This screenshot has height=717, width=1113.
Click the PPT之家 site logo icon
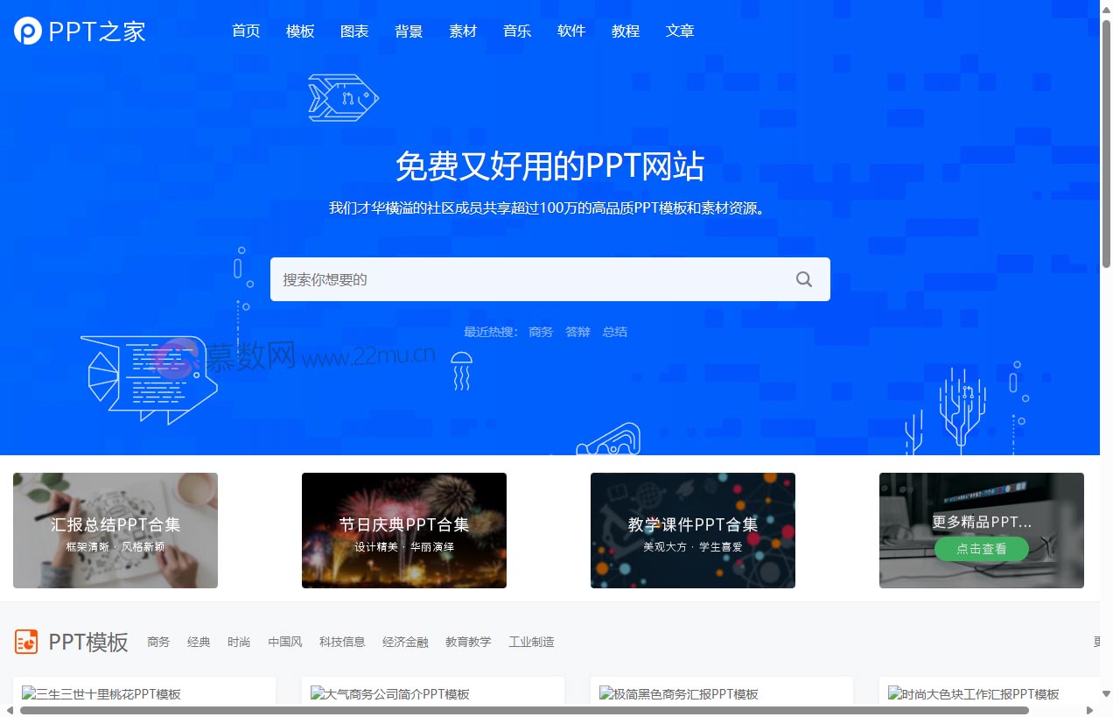point(26,31)
